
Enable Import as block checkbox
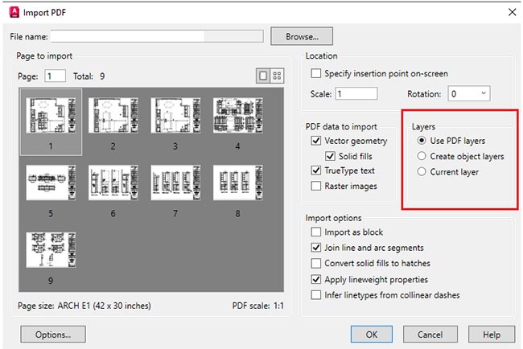[x=316, y=232]
